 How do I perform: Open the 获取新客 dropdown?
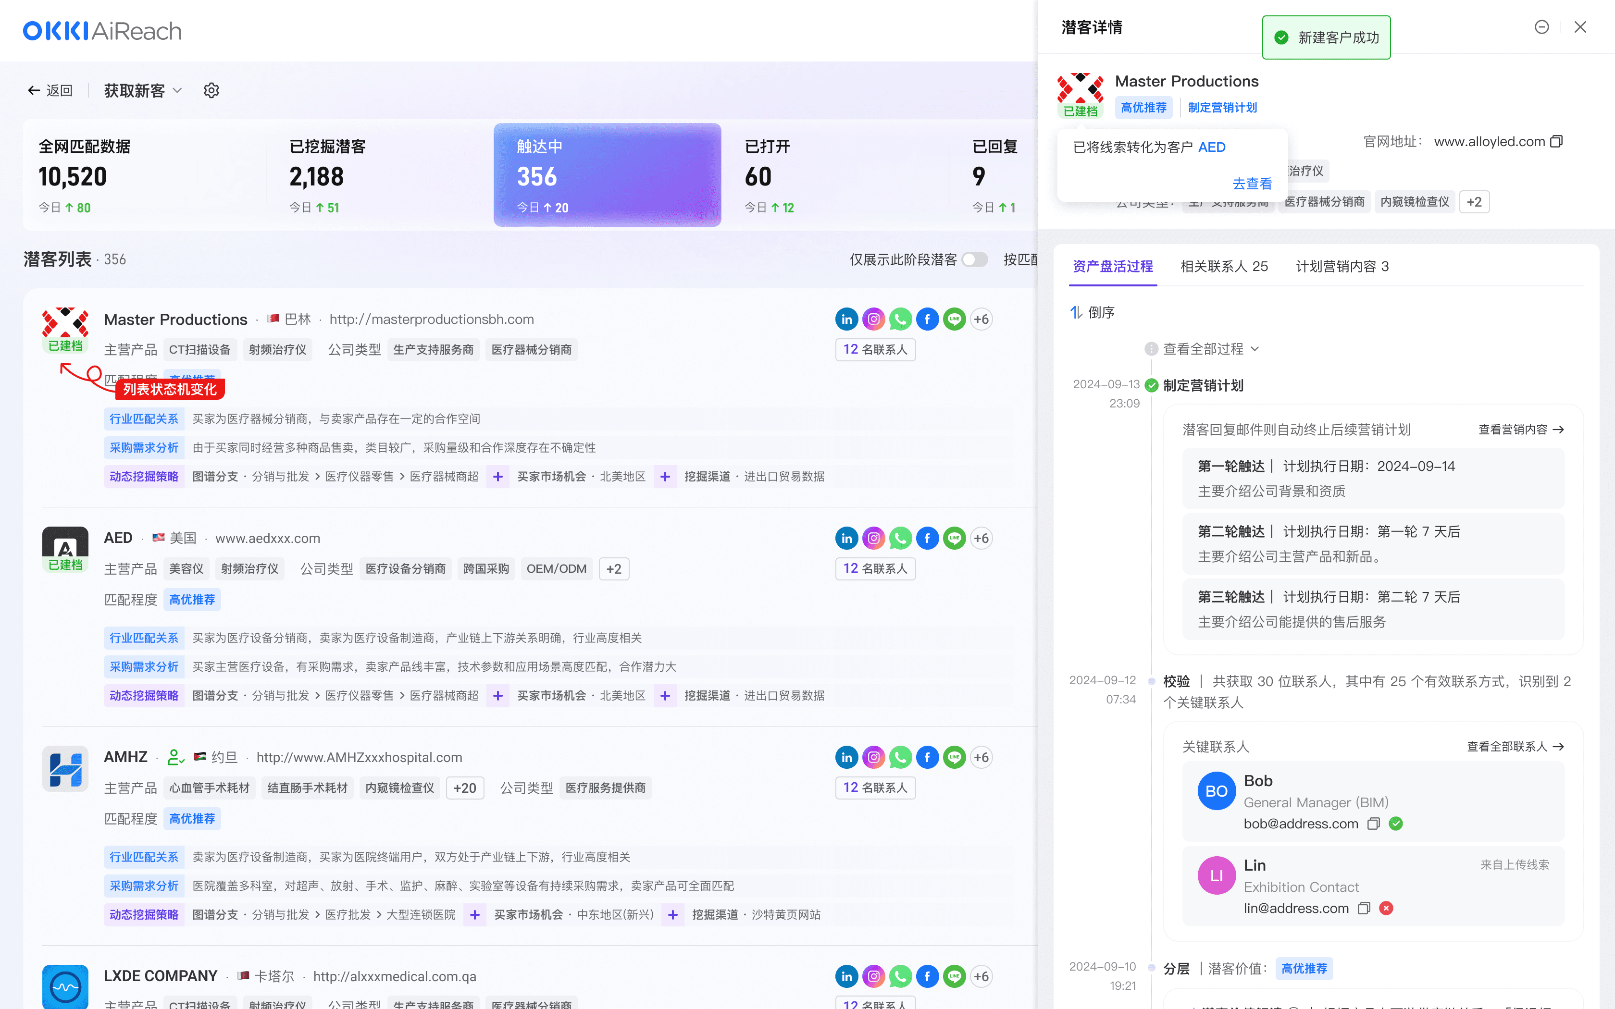143,90
